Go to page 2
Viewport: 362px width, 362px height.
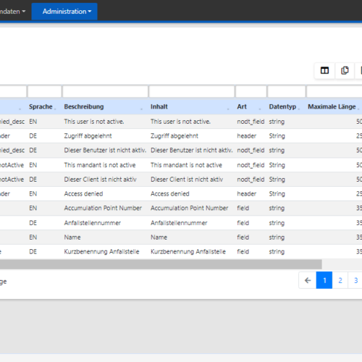340,280
